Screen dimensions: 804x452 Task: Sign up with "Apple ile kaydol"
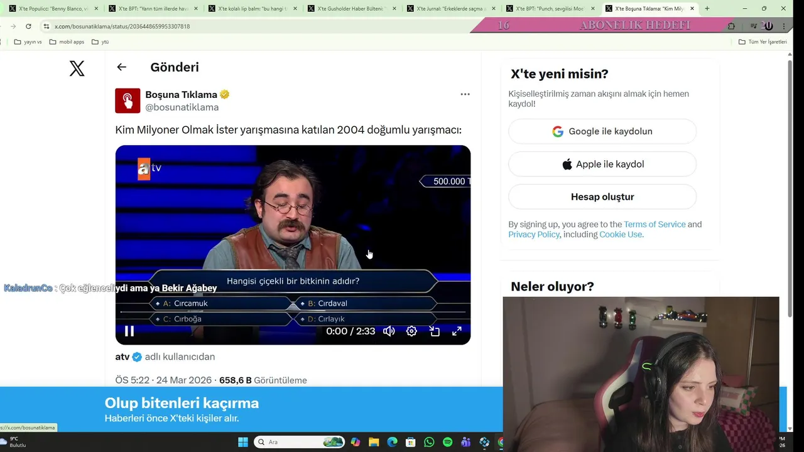602,164
